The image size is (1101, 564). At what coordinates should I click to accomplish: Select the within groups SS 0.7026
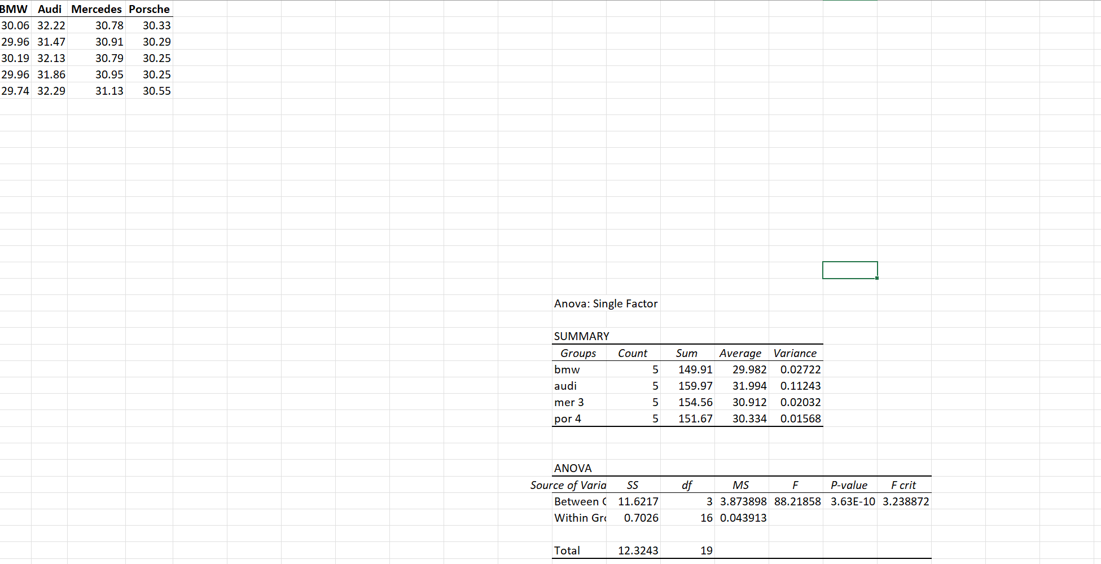coord(633,518)
